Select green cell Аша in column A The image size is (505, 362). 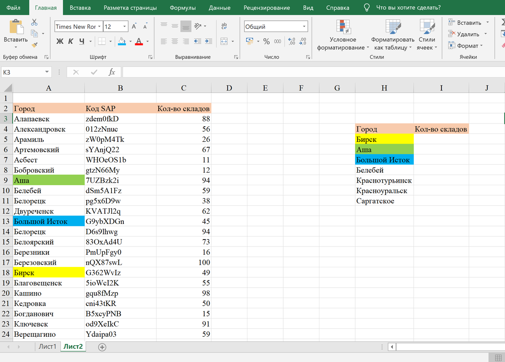click(48, 180)
